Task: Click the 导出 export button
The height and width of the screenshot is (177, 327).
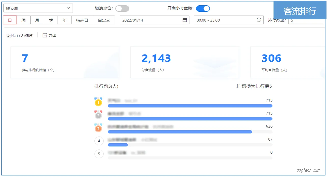Action: pyautogui.click(x=49, y=35)
